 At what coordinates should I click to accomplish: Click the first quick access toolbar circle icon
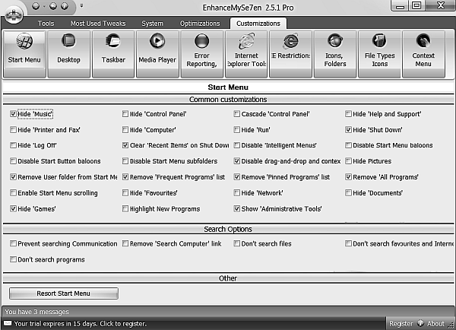click(36, 6)
